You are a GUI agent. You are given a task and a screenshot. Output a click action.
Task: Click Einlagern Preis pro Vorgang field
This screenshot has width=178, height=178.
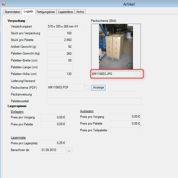(53, 118)
